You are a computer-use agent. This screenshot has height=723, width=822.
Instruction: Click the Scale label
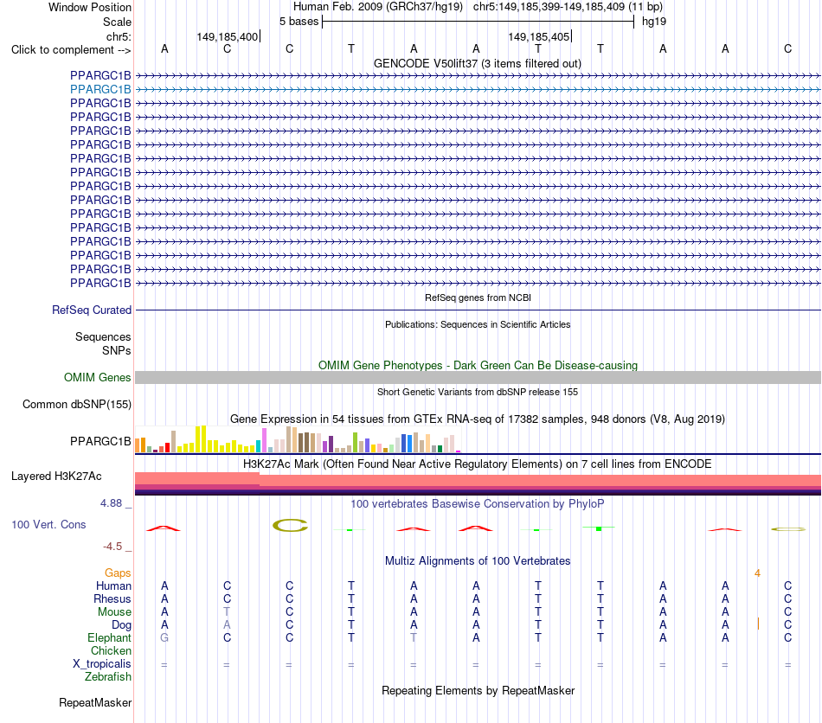click(118, 22)
